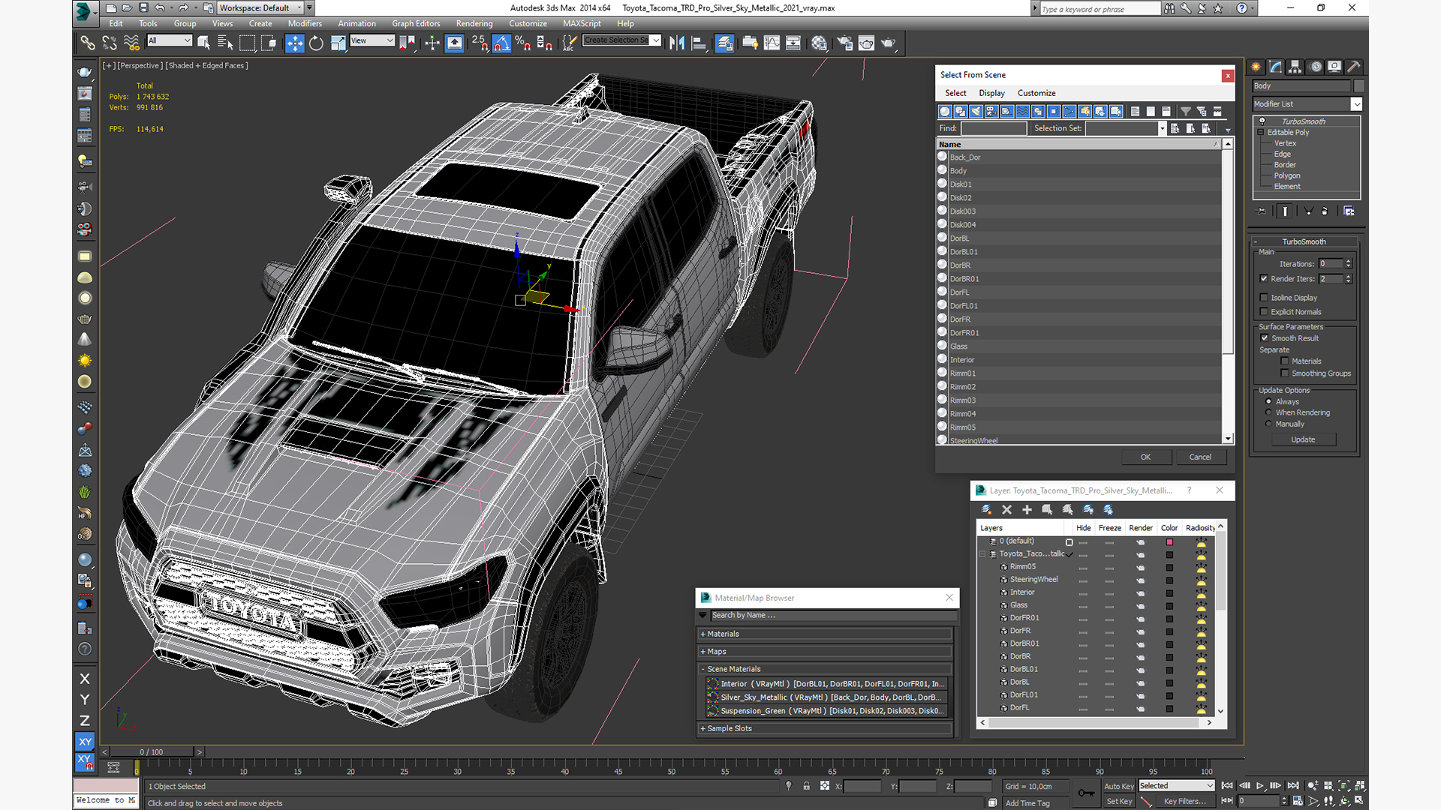Viewport: 1441px width, 810px height.
Task: Activate the Select and Rotate tool
Action: pyautogui.click(x=316, y=43)
